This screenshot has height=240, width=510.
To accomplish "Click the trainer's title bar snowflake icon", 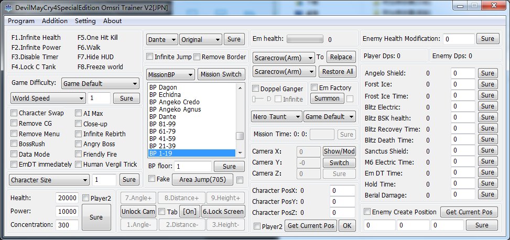I will pyautogui.click(x=8, y=7).
